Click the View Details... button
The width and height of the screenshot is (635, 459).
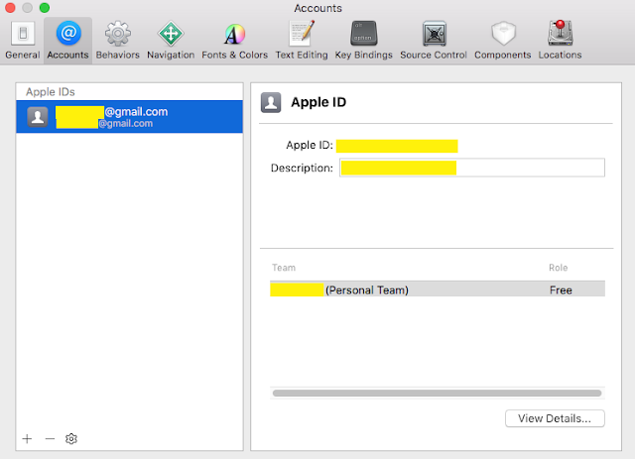[x=555, y=418]
